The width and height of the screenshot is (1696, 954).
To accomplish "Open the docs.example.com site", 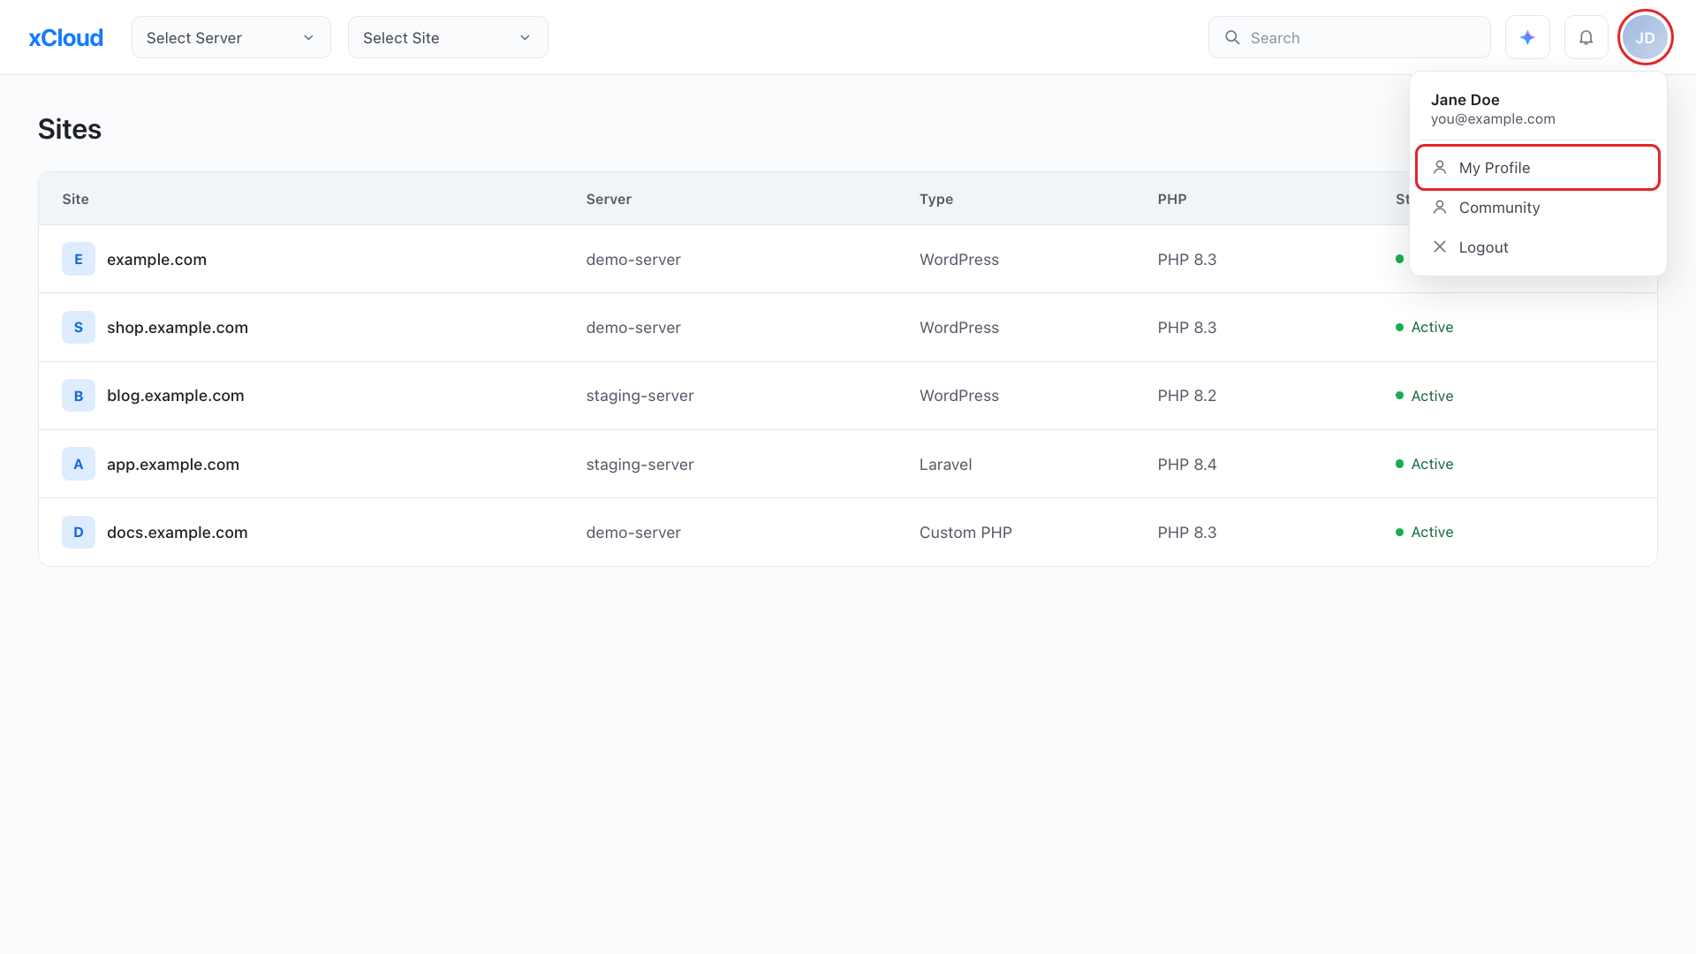I will 178,533.
